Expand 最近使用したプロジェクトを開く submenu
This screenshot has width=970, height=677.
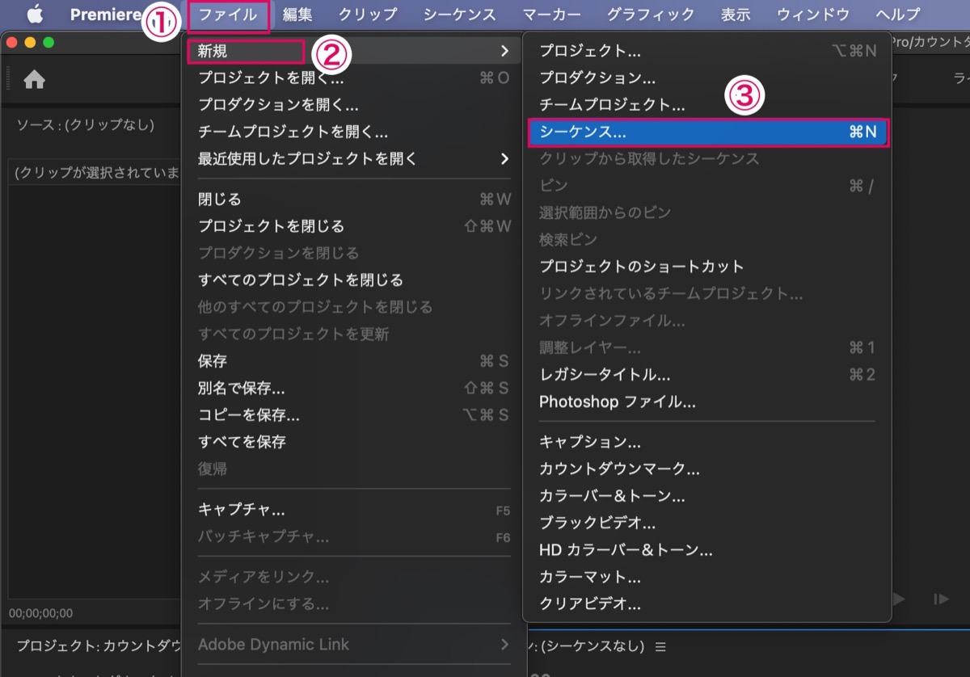(504, 158)
